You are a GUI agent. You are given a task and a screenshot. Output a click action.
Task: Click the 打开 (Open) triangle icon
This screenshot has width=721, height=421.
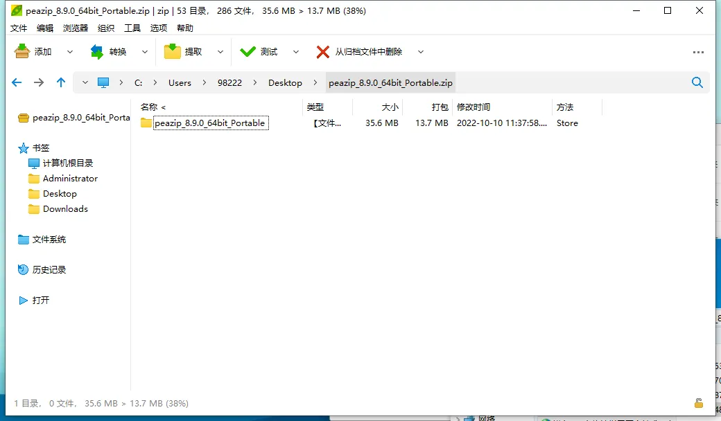[x=23, y=300]
